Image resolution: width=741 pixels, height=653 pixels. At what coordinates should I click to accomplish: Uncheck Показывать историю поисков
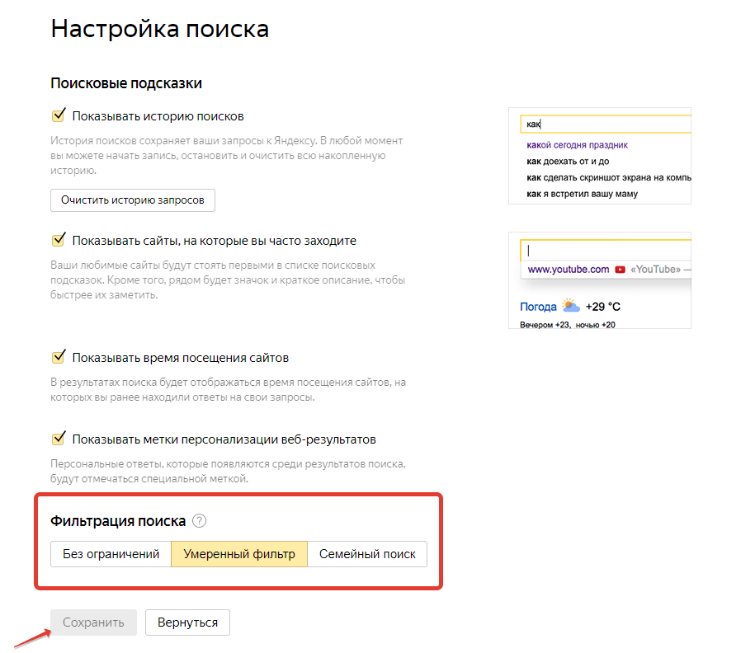[59, 115]
